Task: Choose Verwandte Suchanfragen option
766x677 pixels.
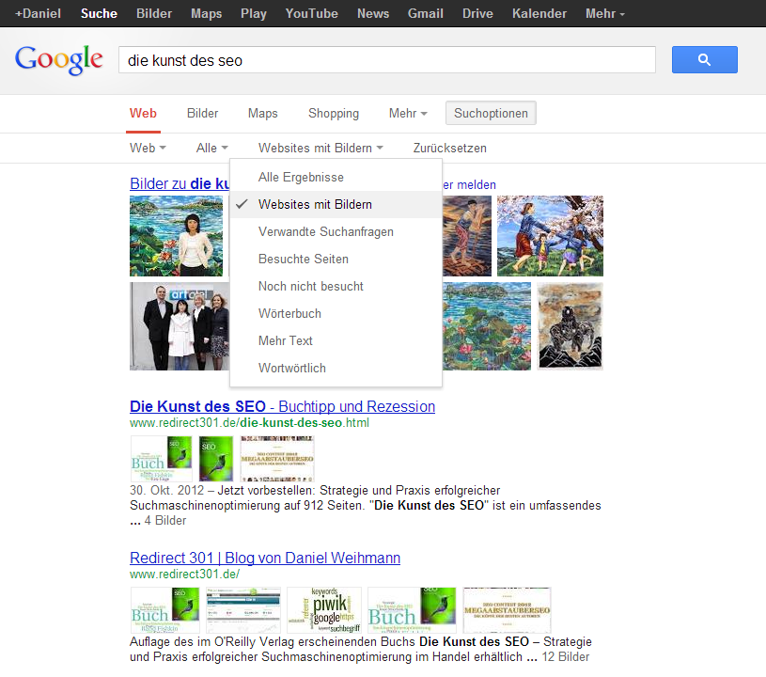Action: click(x=336, y=231)
